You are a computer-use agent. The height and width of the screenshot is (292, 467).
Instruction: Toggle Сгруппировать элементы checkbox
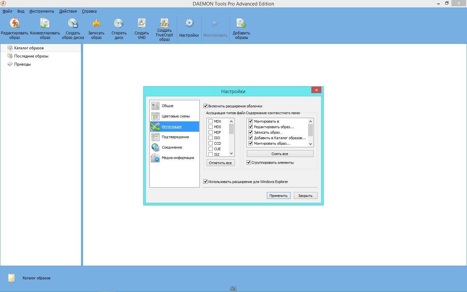click(x=249, y=163)
